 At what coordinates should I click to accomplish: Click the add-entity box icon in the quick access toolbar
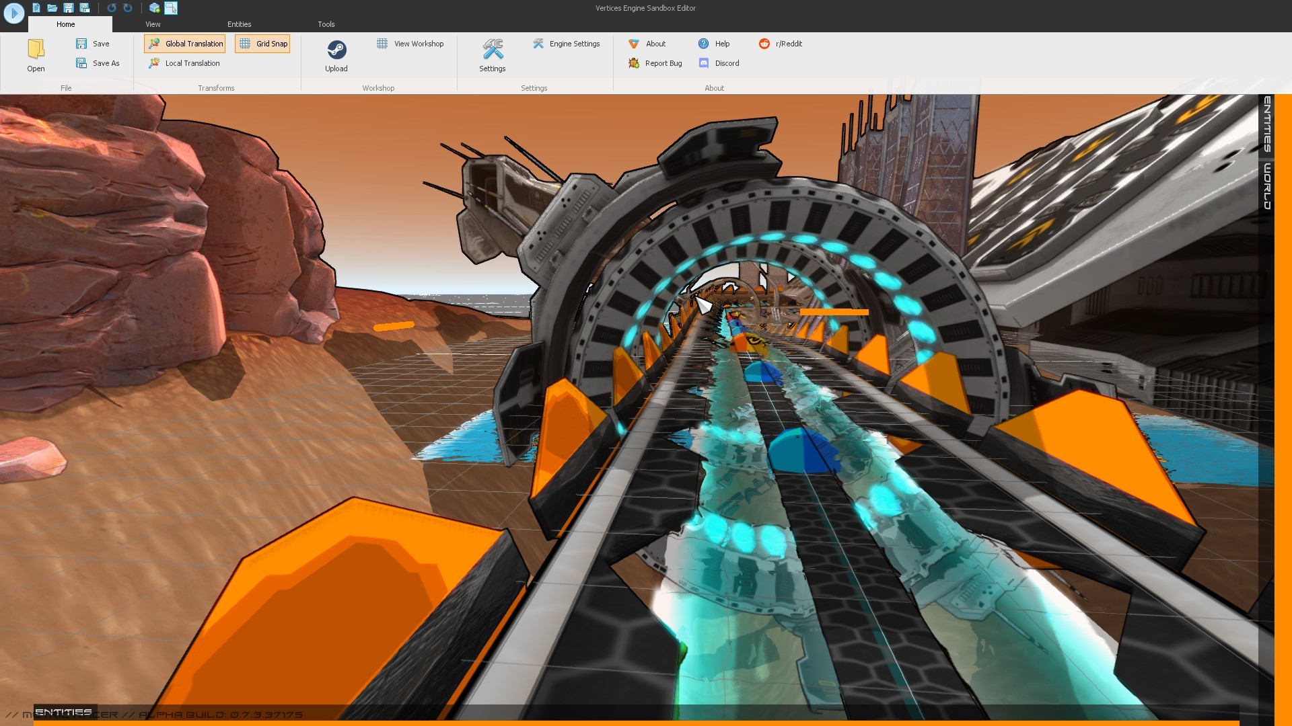point(153,8)
